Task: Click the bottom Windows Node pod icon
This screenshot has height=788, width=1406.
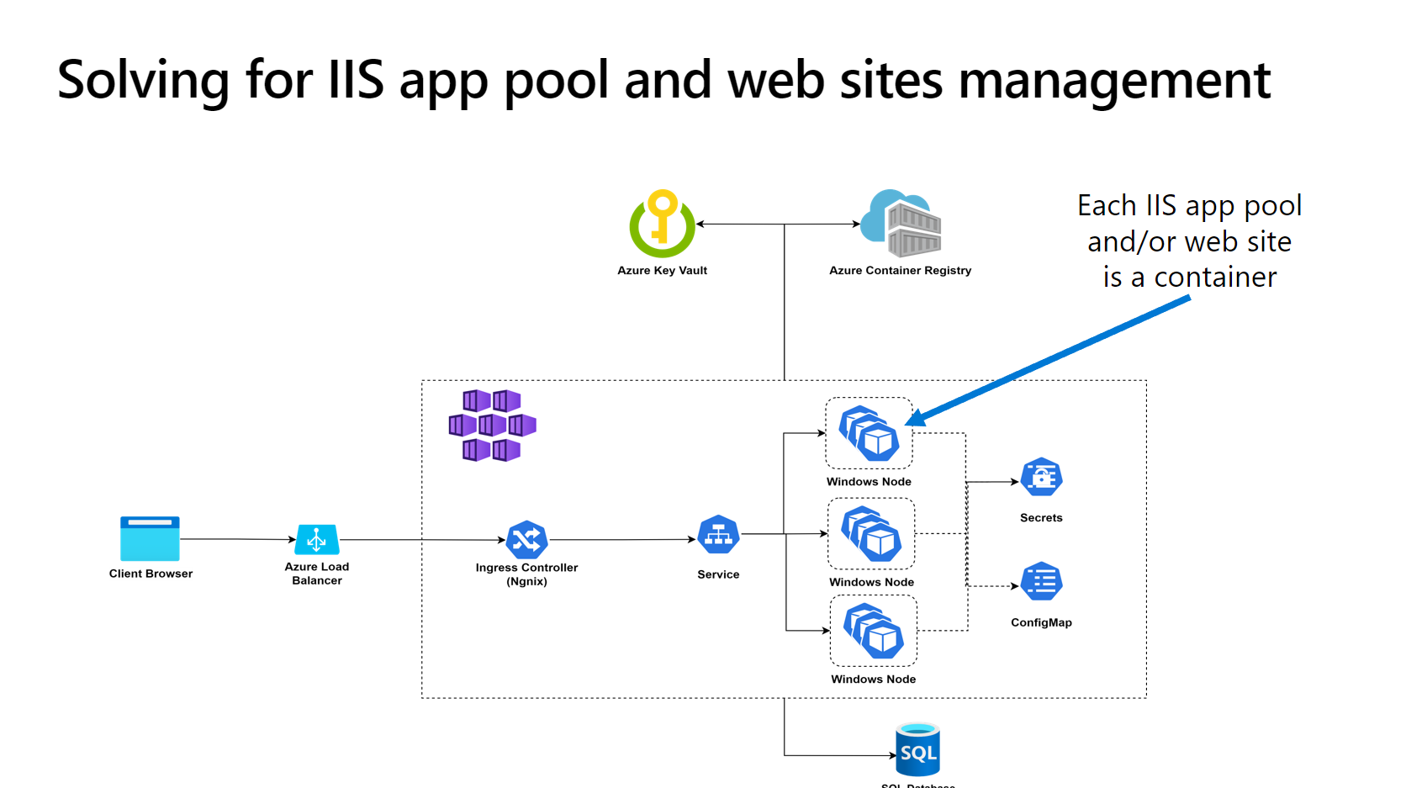Action: point(874,632)
